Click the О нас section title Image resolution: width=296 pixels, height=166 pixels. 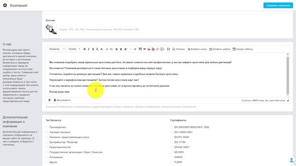coord(7,44)
